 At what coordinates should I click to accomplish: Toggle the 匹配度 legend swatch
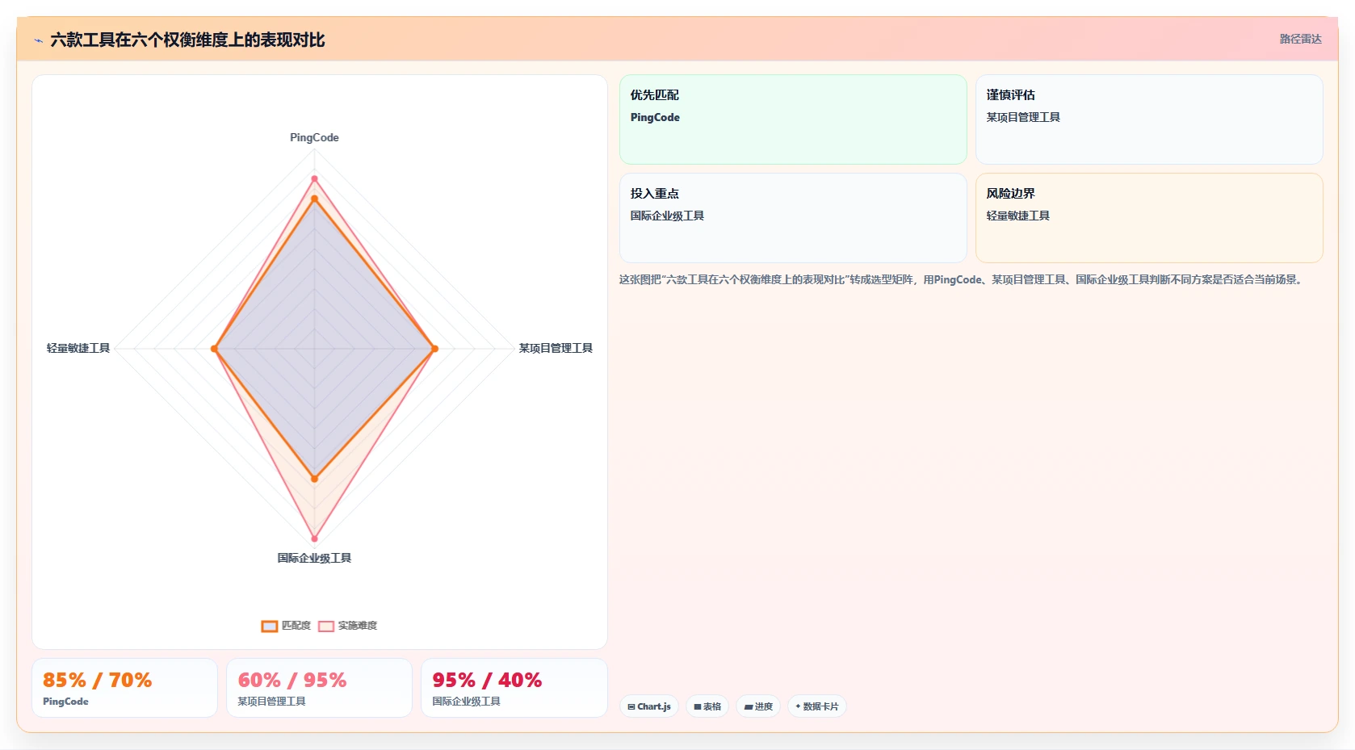tap(270, 626)
